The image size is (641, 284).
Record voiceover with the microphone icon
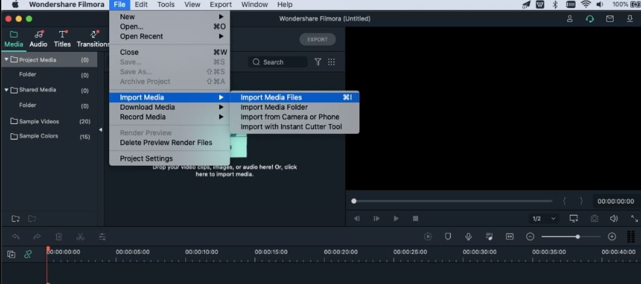pos(469,236)
